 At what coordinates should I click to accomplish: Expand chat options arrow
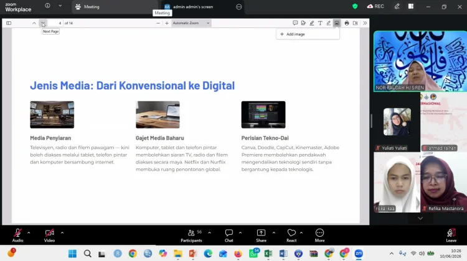(240, 233)
